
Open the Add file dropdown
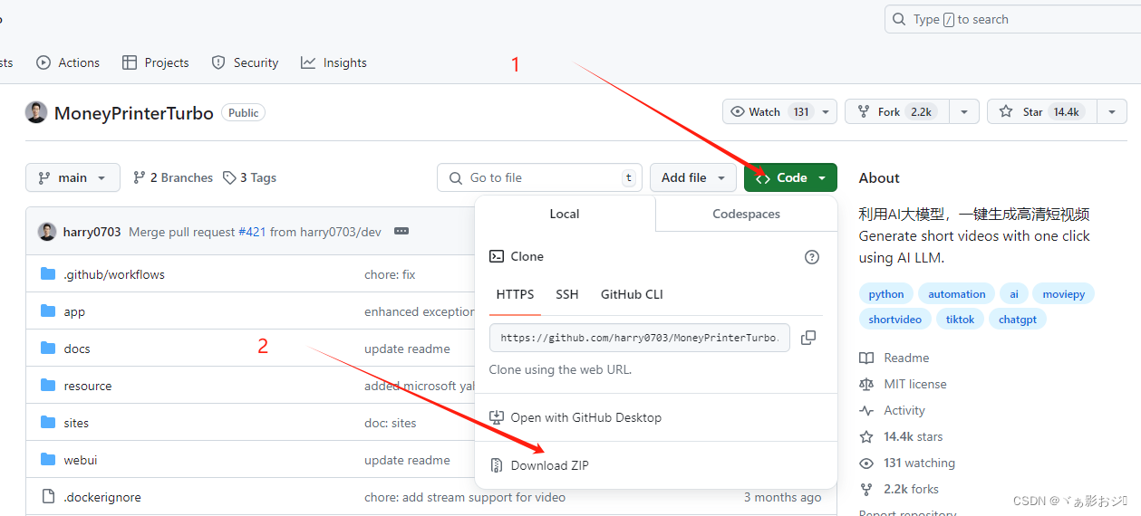693,177
